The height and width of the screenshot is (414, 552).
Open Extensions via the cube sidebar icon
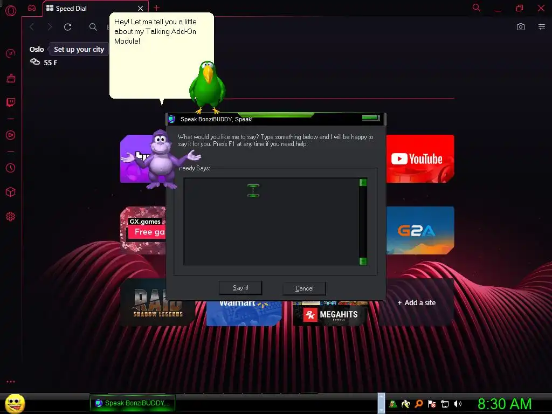click(11, 192)
